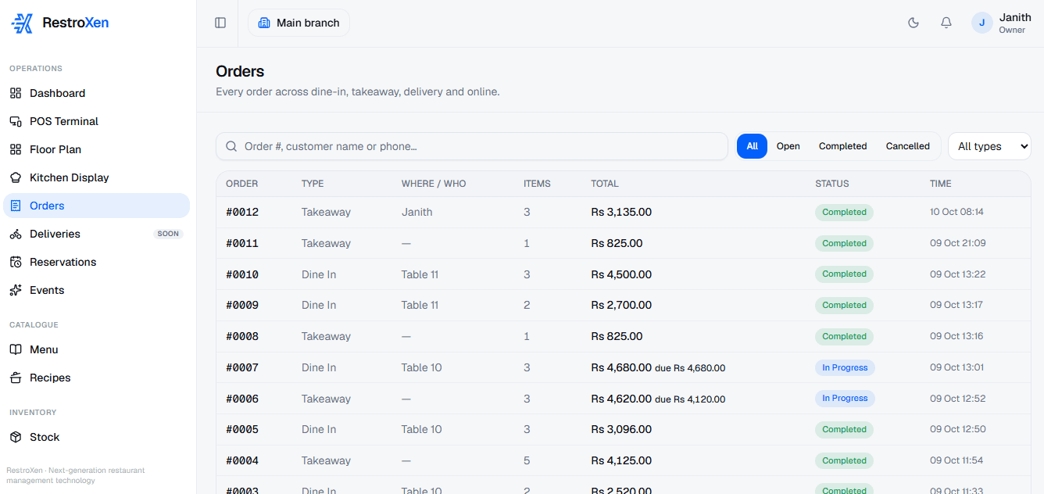Click the Deliveries scooter icon

point(16,234)
